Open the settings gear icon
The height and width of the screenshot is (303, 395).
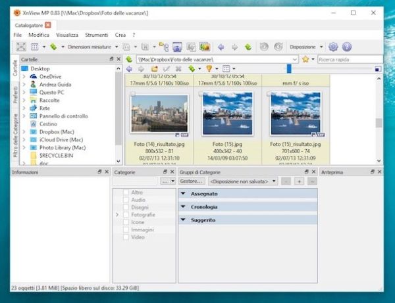(333, 47)
